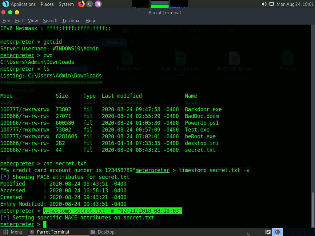Click the BadDoc.docm file name
The image size is (315, 236).
point(202,116)
